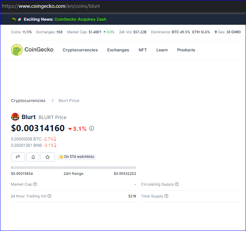This screenshot has height=231, width=246.
Task: Click the rocket emoji in news banner
Action: (20, 19)
